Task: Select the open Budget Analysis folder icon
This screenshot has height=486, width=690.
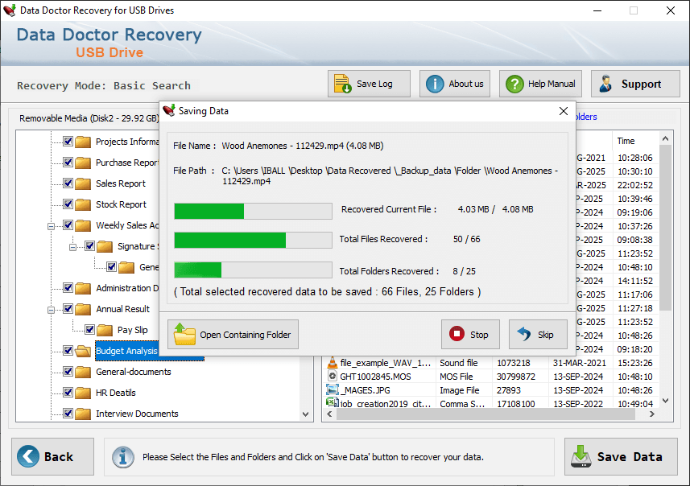Action: coord(83,351)
